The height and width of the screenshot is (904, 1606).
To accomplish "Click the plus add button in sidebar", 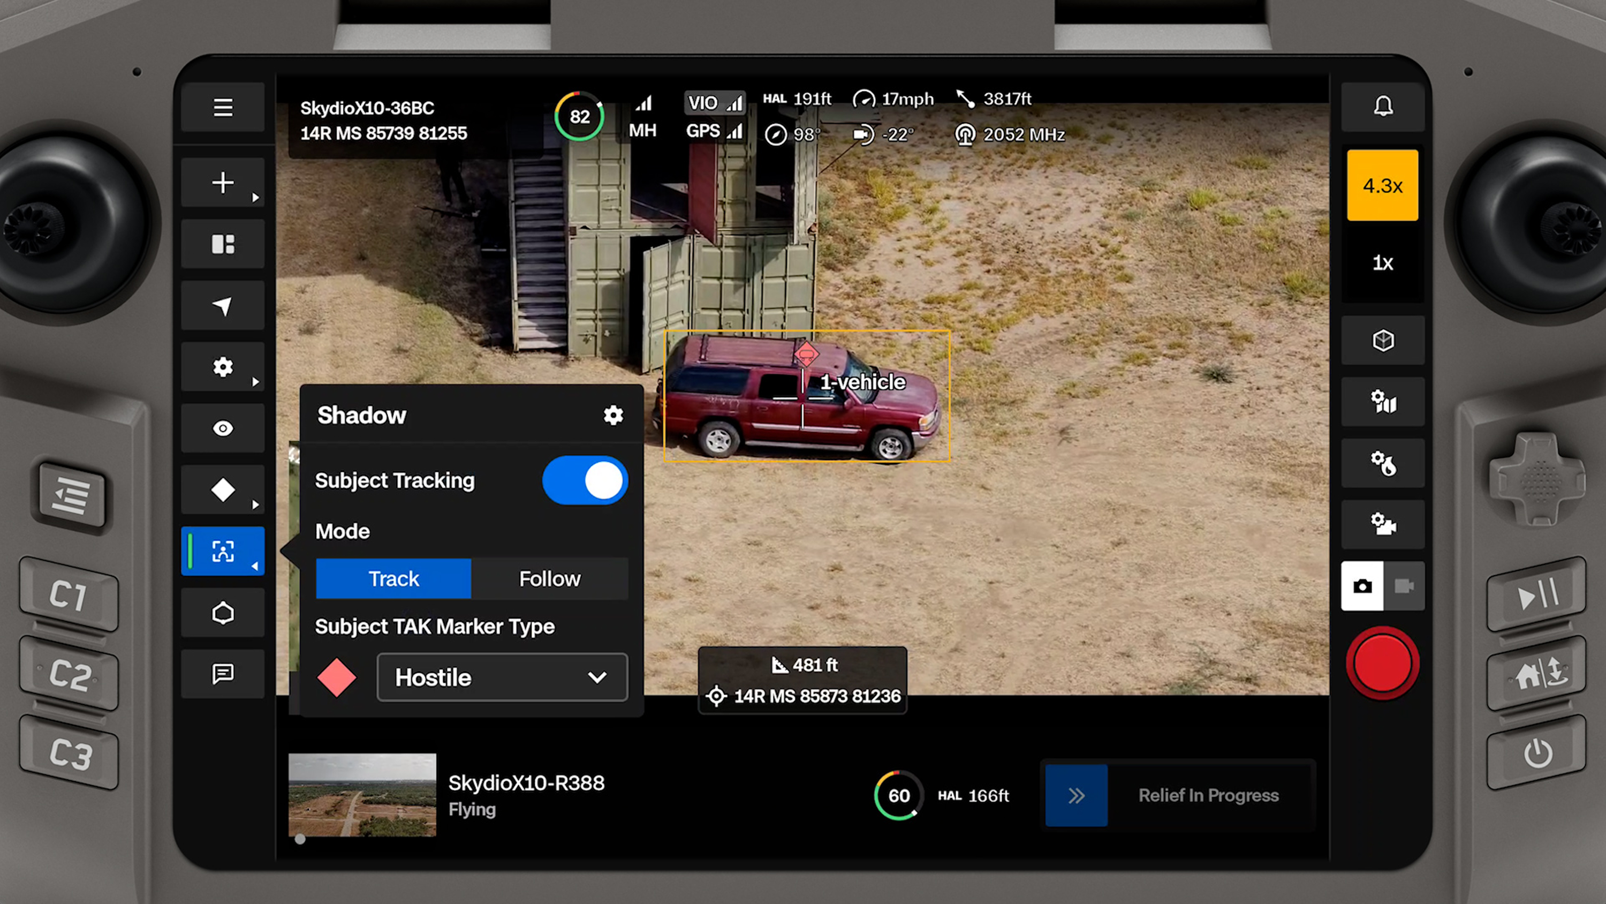I will (223, 183).
